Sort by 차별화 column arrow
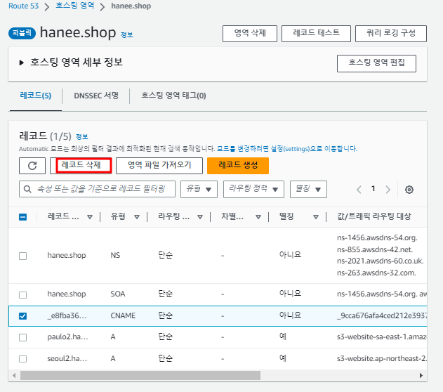 258,217
